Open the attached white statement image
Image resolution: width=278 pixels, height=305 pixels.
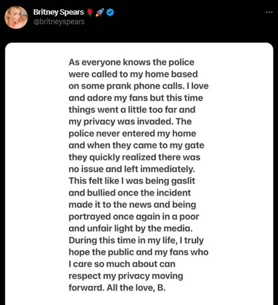point(139,174)
